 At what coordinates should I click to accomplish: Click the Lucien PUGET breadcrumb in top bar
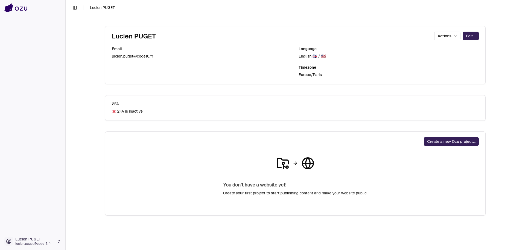(x=102, y=8)
